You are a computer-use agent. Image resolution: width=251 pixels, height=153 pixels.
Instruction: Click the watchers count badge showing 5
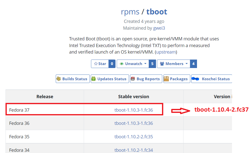(x=152, y=64)
